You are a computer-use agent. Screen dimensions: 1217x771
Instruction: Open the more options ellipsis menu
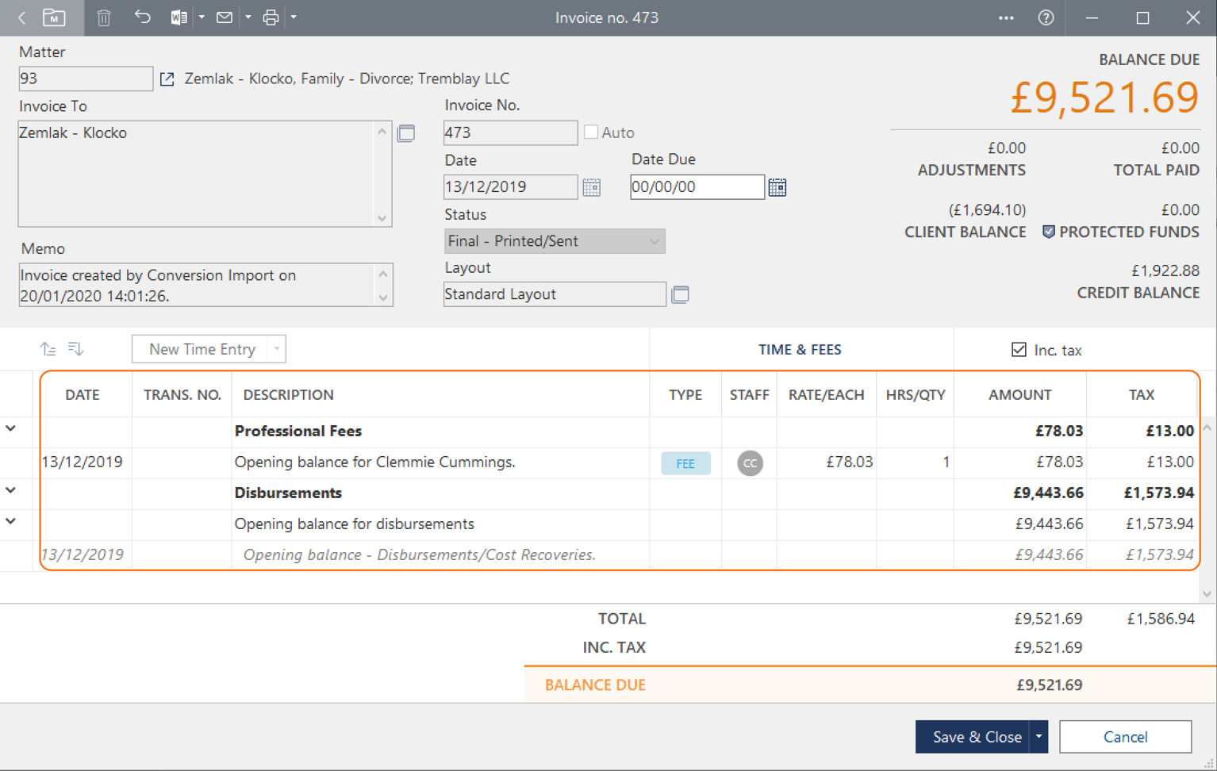tap(1006, 17)
